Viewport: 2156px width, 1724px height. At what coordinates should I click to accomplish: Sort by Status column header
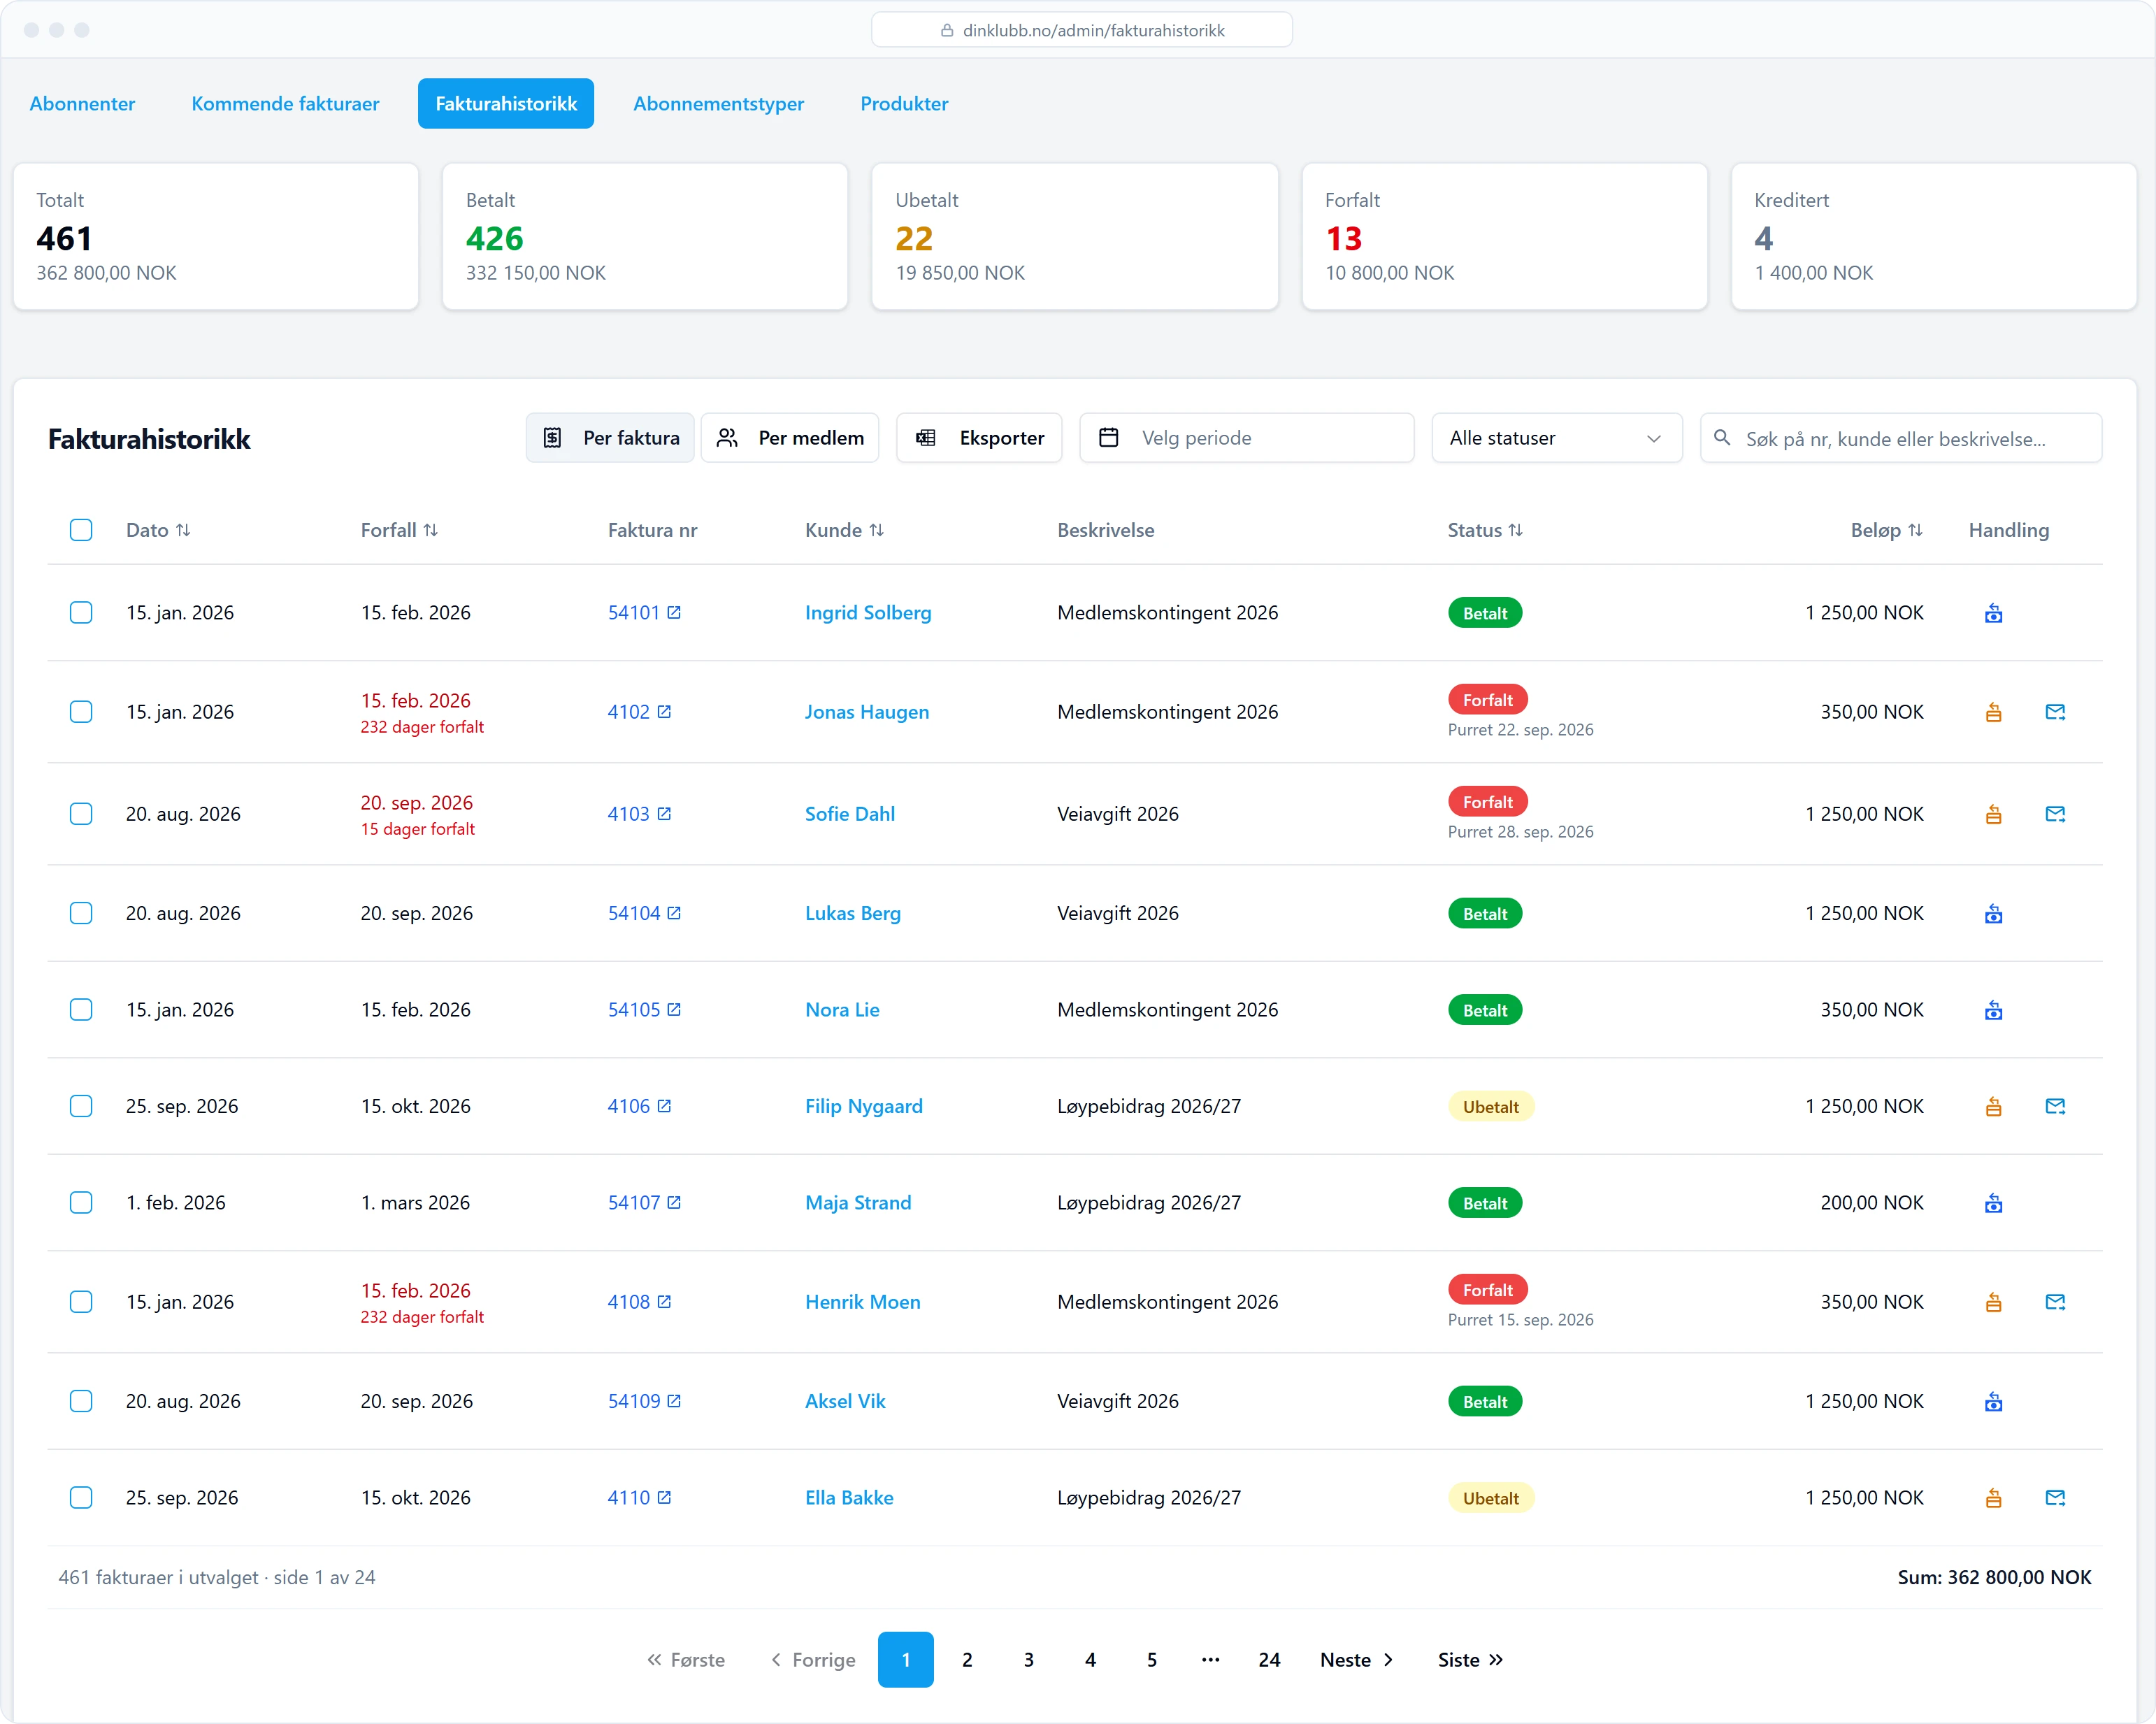(1485, 530)
